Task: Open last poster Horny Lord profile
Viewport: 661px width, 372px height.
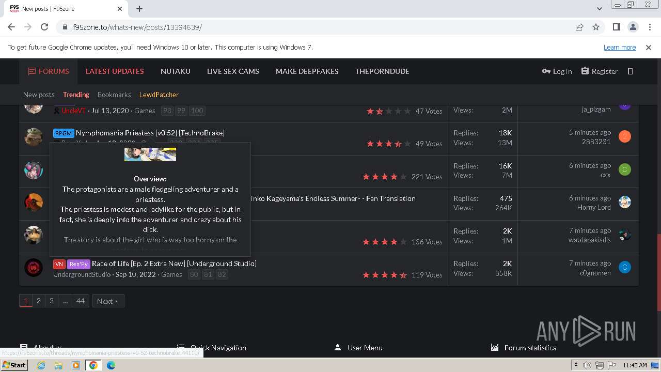Action: click(594, 207)
